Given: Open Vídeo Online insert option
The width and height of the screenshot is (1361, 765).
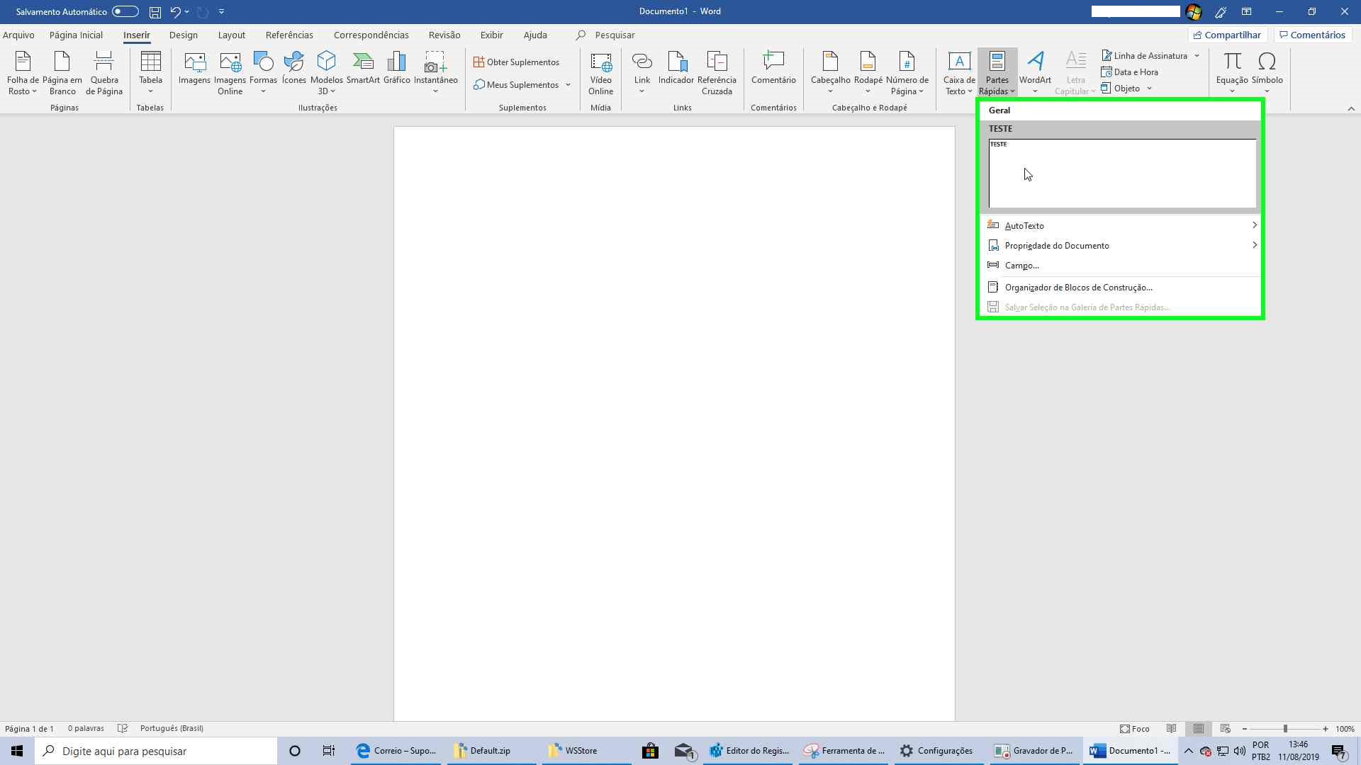Looking at the screenshot, I should tap(600, 72).
